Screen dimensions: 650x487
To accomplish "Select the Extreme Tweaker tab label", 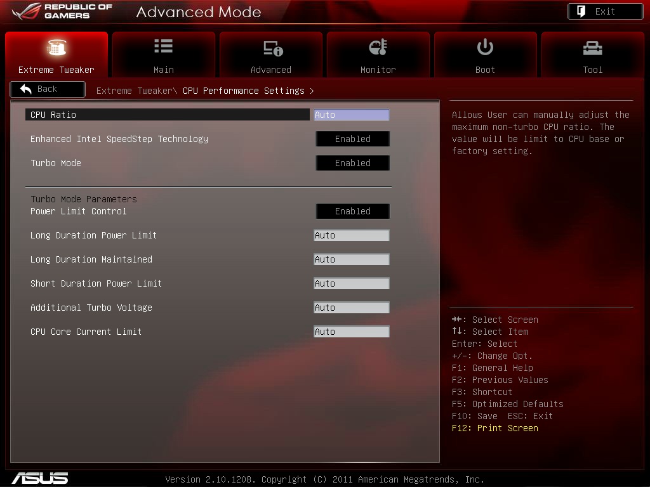I will pyautogui.click(x=56, y=70).
